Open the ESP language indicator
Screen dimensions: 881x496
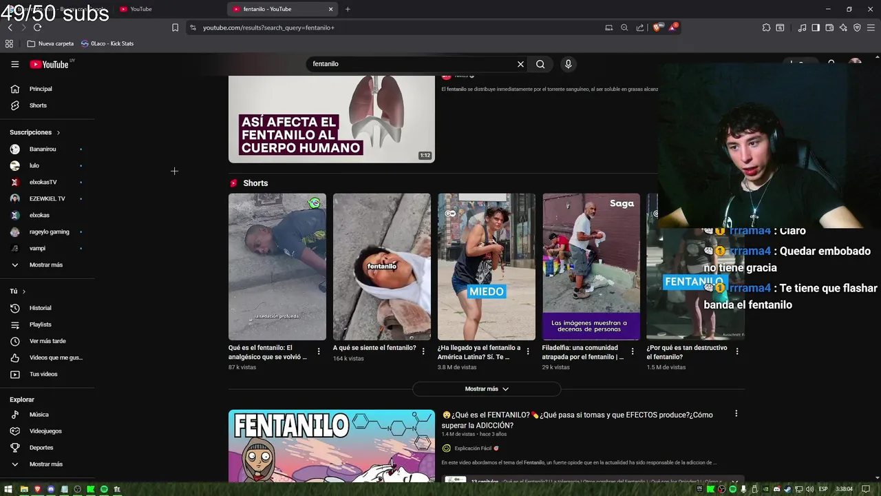[x=823, y=489]
